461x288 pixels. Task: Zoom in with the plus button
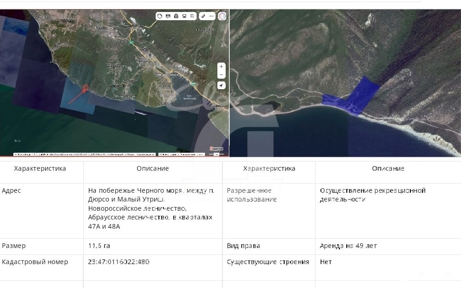222,67
